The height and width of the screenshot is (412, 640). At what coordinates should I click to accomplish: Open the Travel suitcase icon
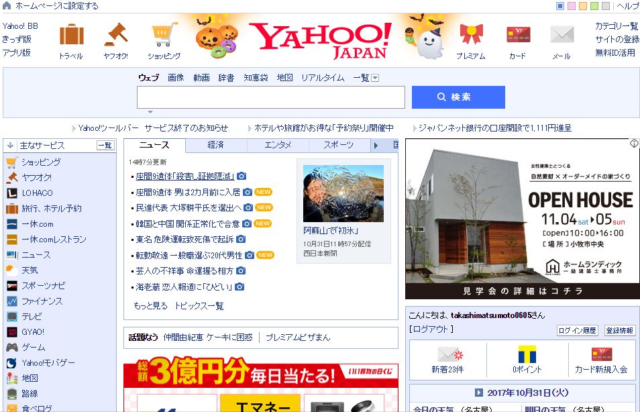point(71,35)
